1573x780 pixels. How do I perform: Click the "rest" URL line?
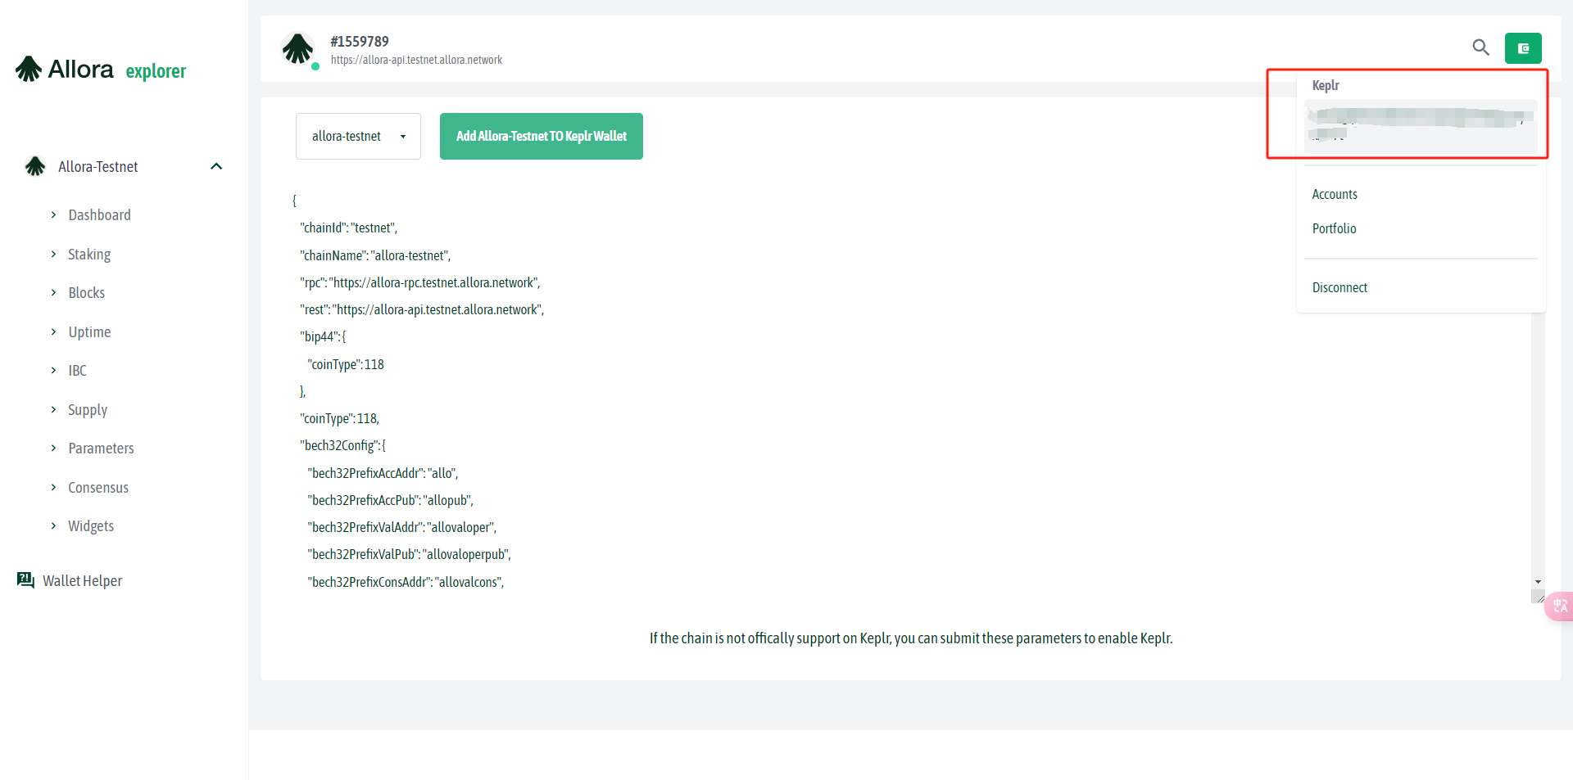pos(422,309)
